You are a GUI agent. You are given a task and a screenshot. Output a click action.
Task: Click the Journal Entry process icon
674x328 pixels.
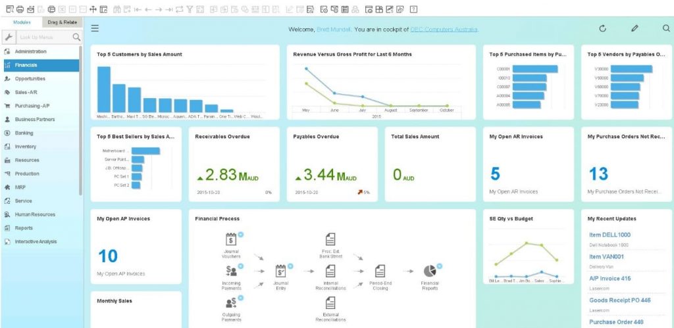[x=280, y=270]
